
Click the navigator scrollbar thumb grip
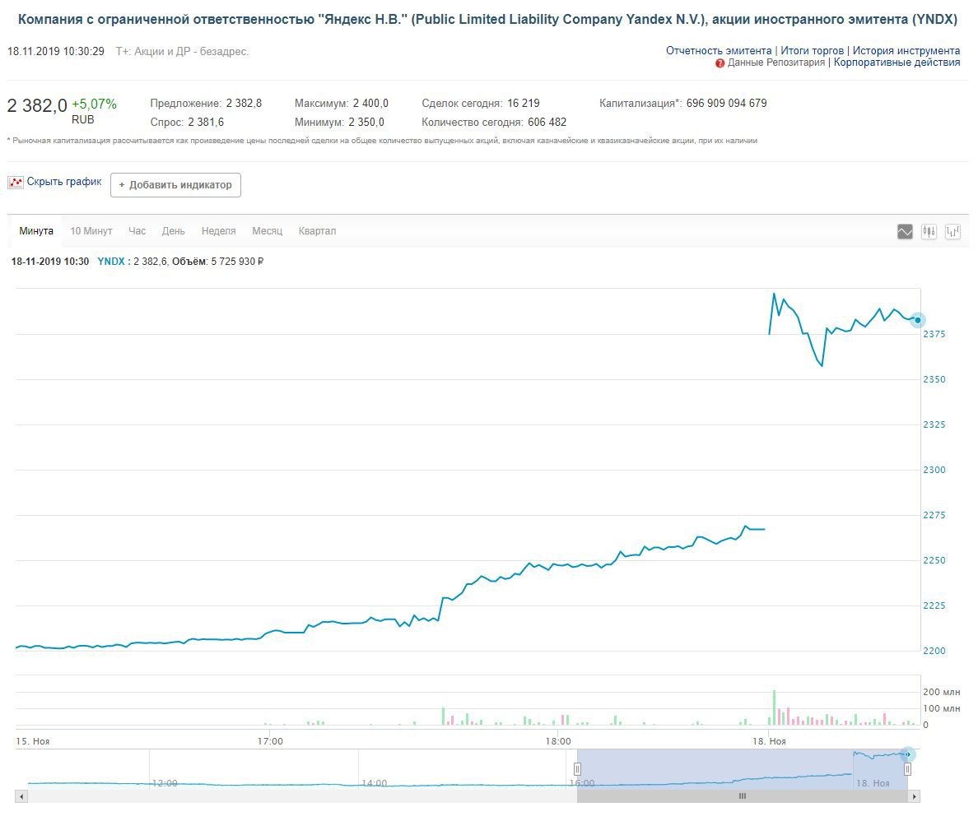click(743, 796)
